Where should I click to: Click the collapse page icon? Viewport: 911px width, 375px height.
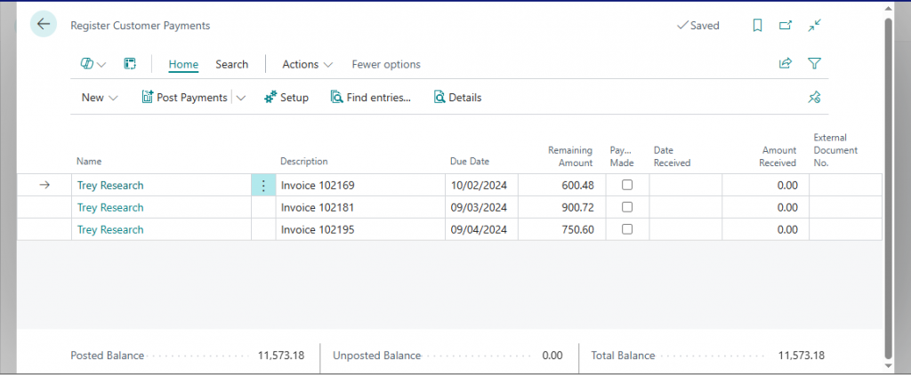814,26
